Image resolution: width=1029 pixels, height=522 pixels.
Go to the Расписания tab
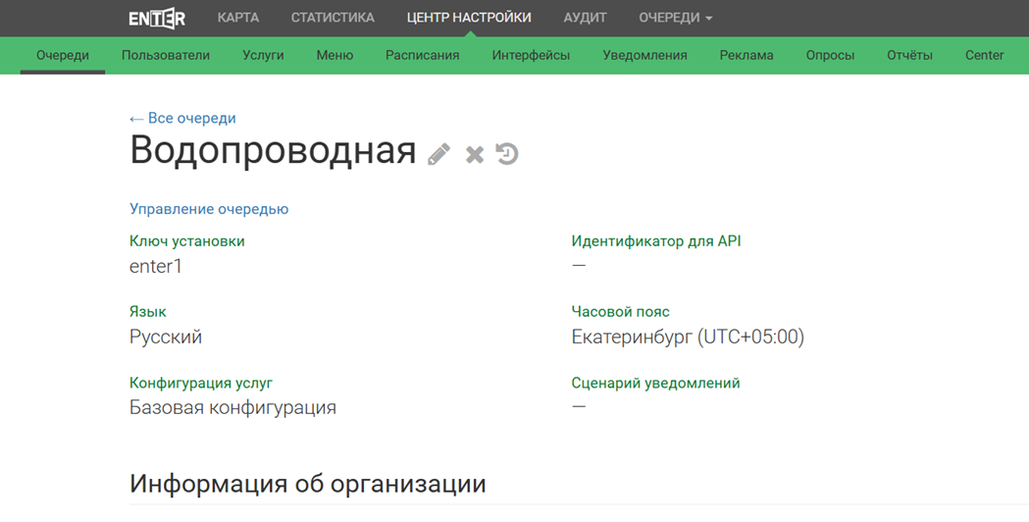(x=422, y=55)
